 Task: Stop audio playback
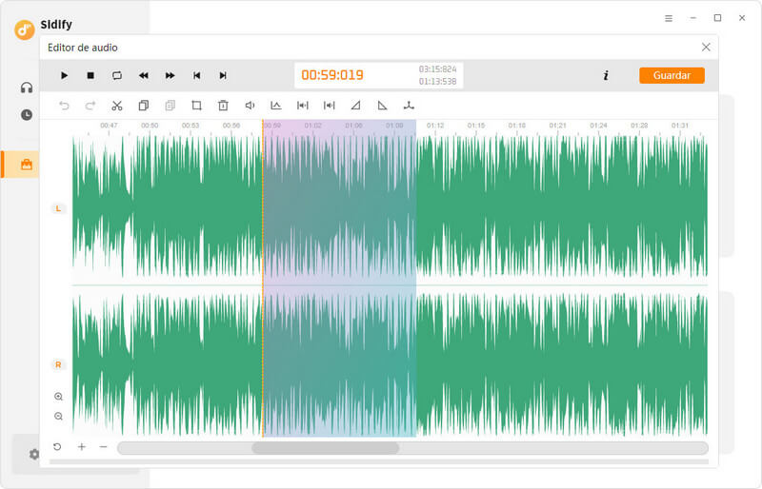90,75
